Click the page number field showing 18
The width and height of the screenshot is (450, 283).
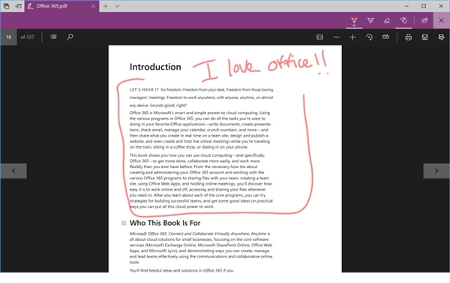(x=8, y=37)
